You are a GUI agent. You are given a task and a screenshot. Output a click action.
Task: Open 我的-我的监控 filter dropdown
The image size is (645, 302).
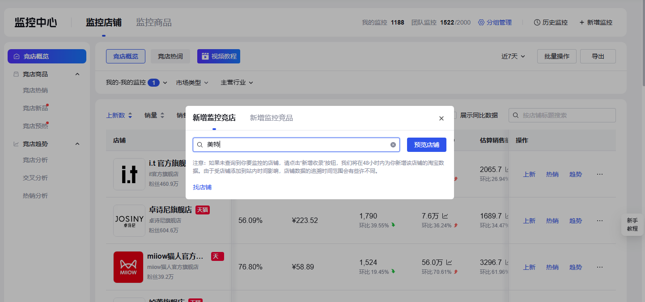pyautogui.click(x=136, y=83)
